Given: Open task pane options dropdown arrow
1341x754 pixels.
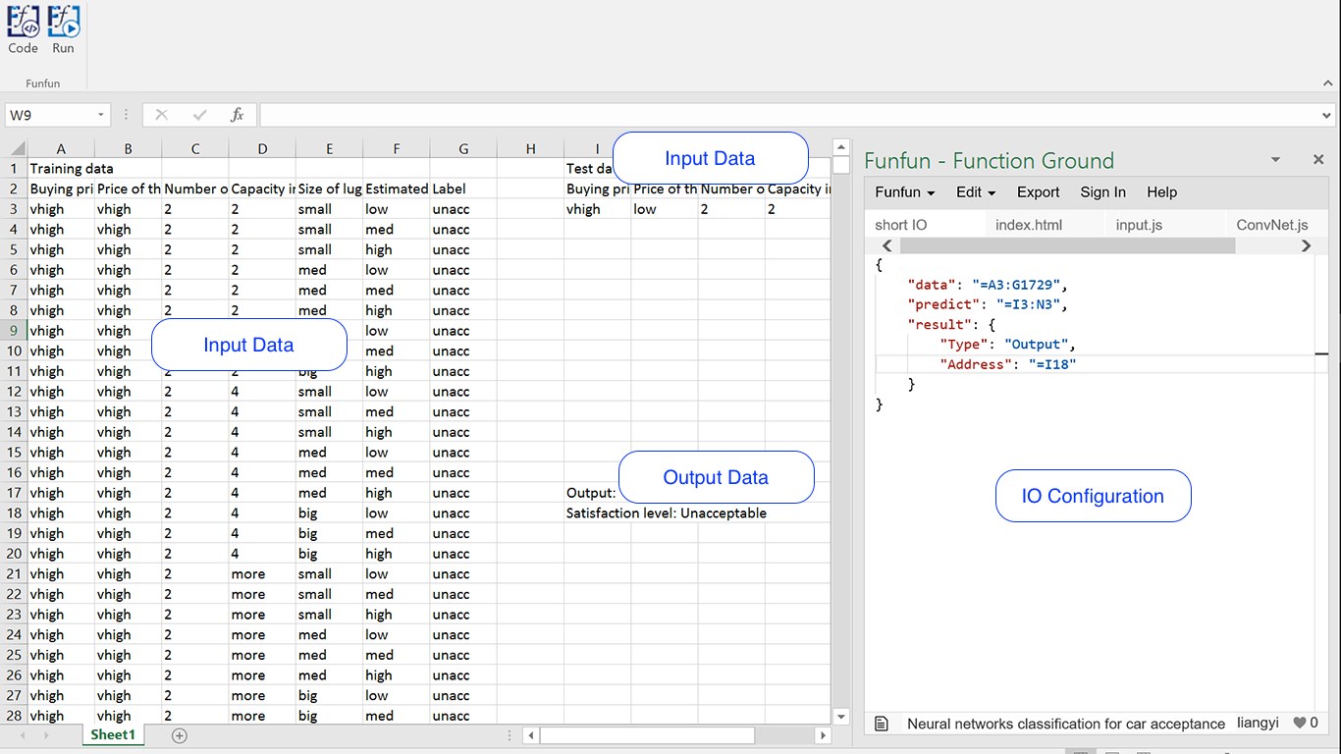Looking at the screenshot, I should pos(1275,160).
